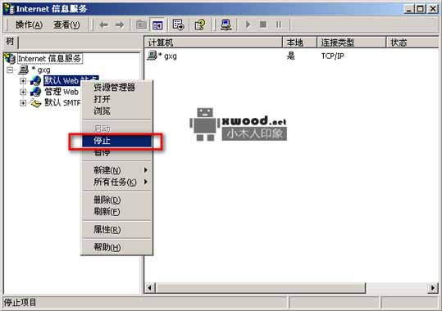Select the 管理 Web tree item
Viewport: 442px width, 311px height.
(x=62, y=92)
